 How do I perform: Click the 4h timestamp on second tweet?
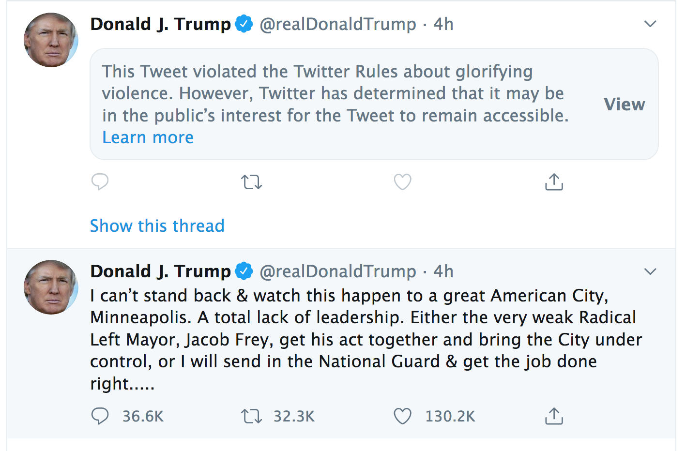tap(443, 271)
